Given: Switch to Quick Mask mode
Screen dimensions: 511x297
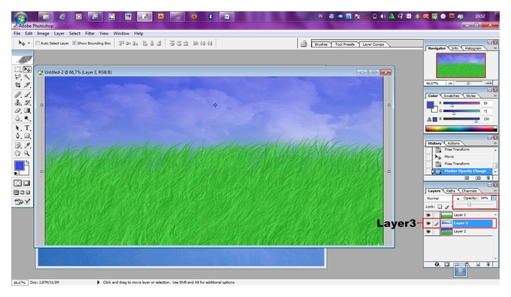Looking at the screenshot, I should [27, 183].
